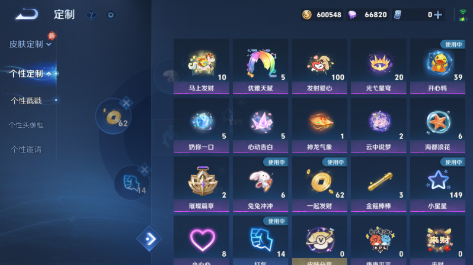Choose the 神龙气象 dragon effect
The width and height of the screenshot is (473, 265).
coord(319,125)
